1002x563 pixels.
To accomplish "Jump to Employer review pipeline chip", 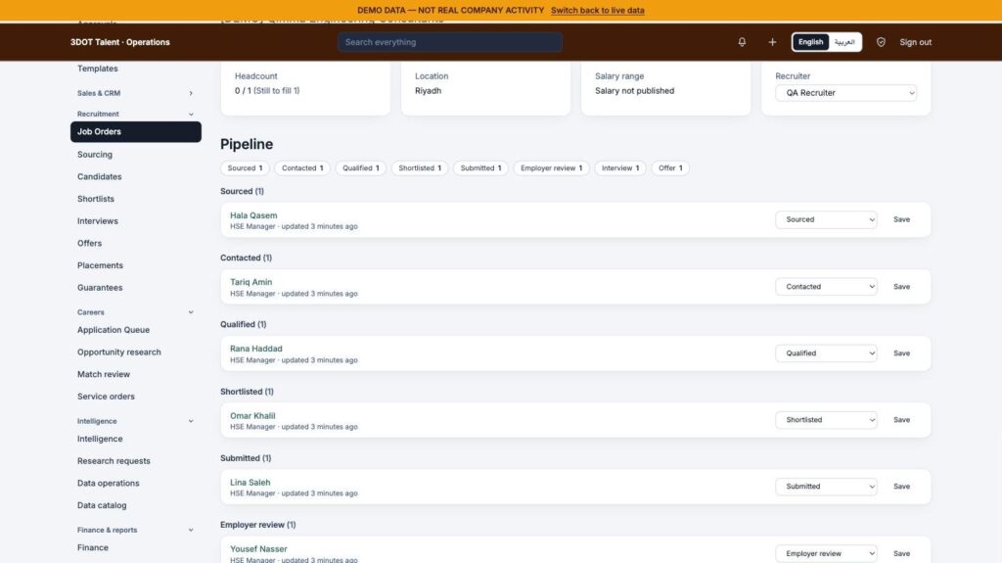I will pyautogui.click(x=551, y=168).
